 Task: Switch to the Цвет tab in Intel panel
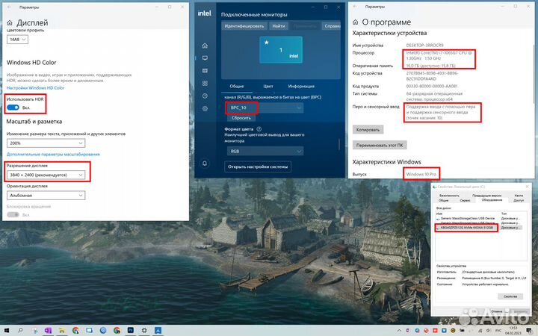[x=268, y=87]
